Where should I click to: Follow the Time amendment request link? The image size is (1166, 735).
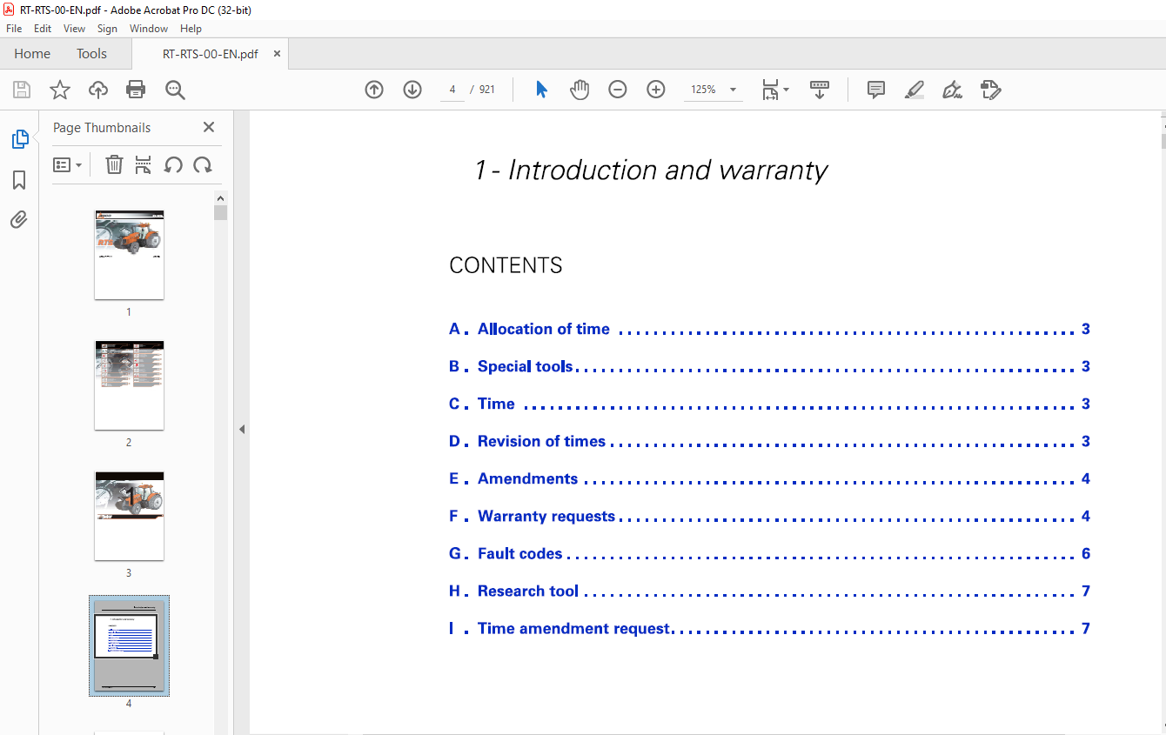pos(769,628)
